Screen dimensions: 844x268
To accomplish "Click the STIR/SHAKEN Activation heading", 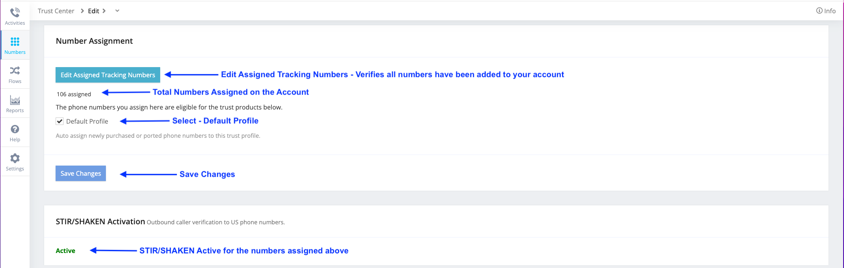I will point(100,222).
